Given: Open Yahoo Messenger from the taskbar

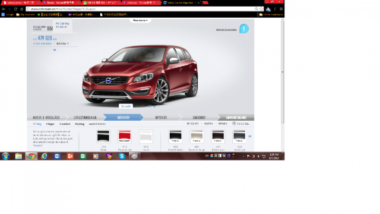Looking at the screenshot, I should 109,156.
